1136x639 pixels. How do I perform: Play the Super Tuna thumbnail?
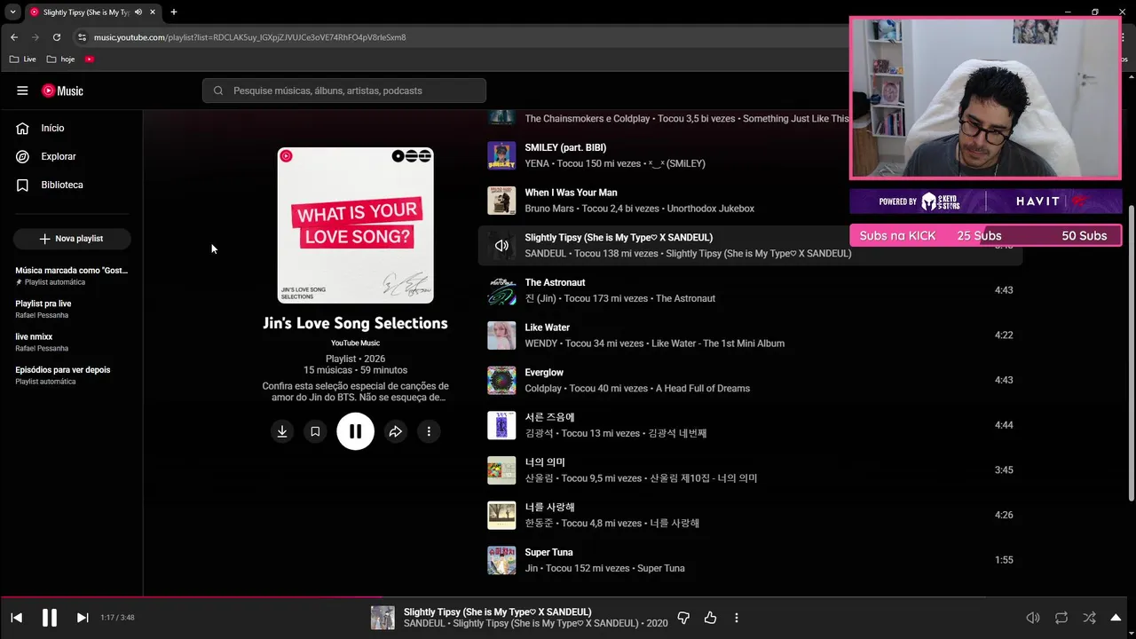coord(501,560)
